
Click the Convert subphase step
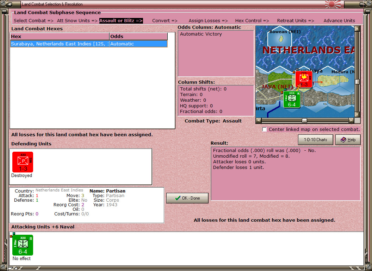coord(165,21)
